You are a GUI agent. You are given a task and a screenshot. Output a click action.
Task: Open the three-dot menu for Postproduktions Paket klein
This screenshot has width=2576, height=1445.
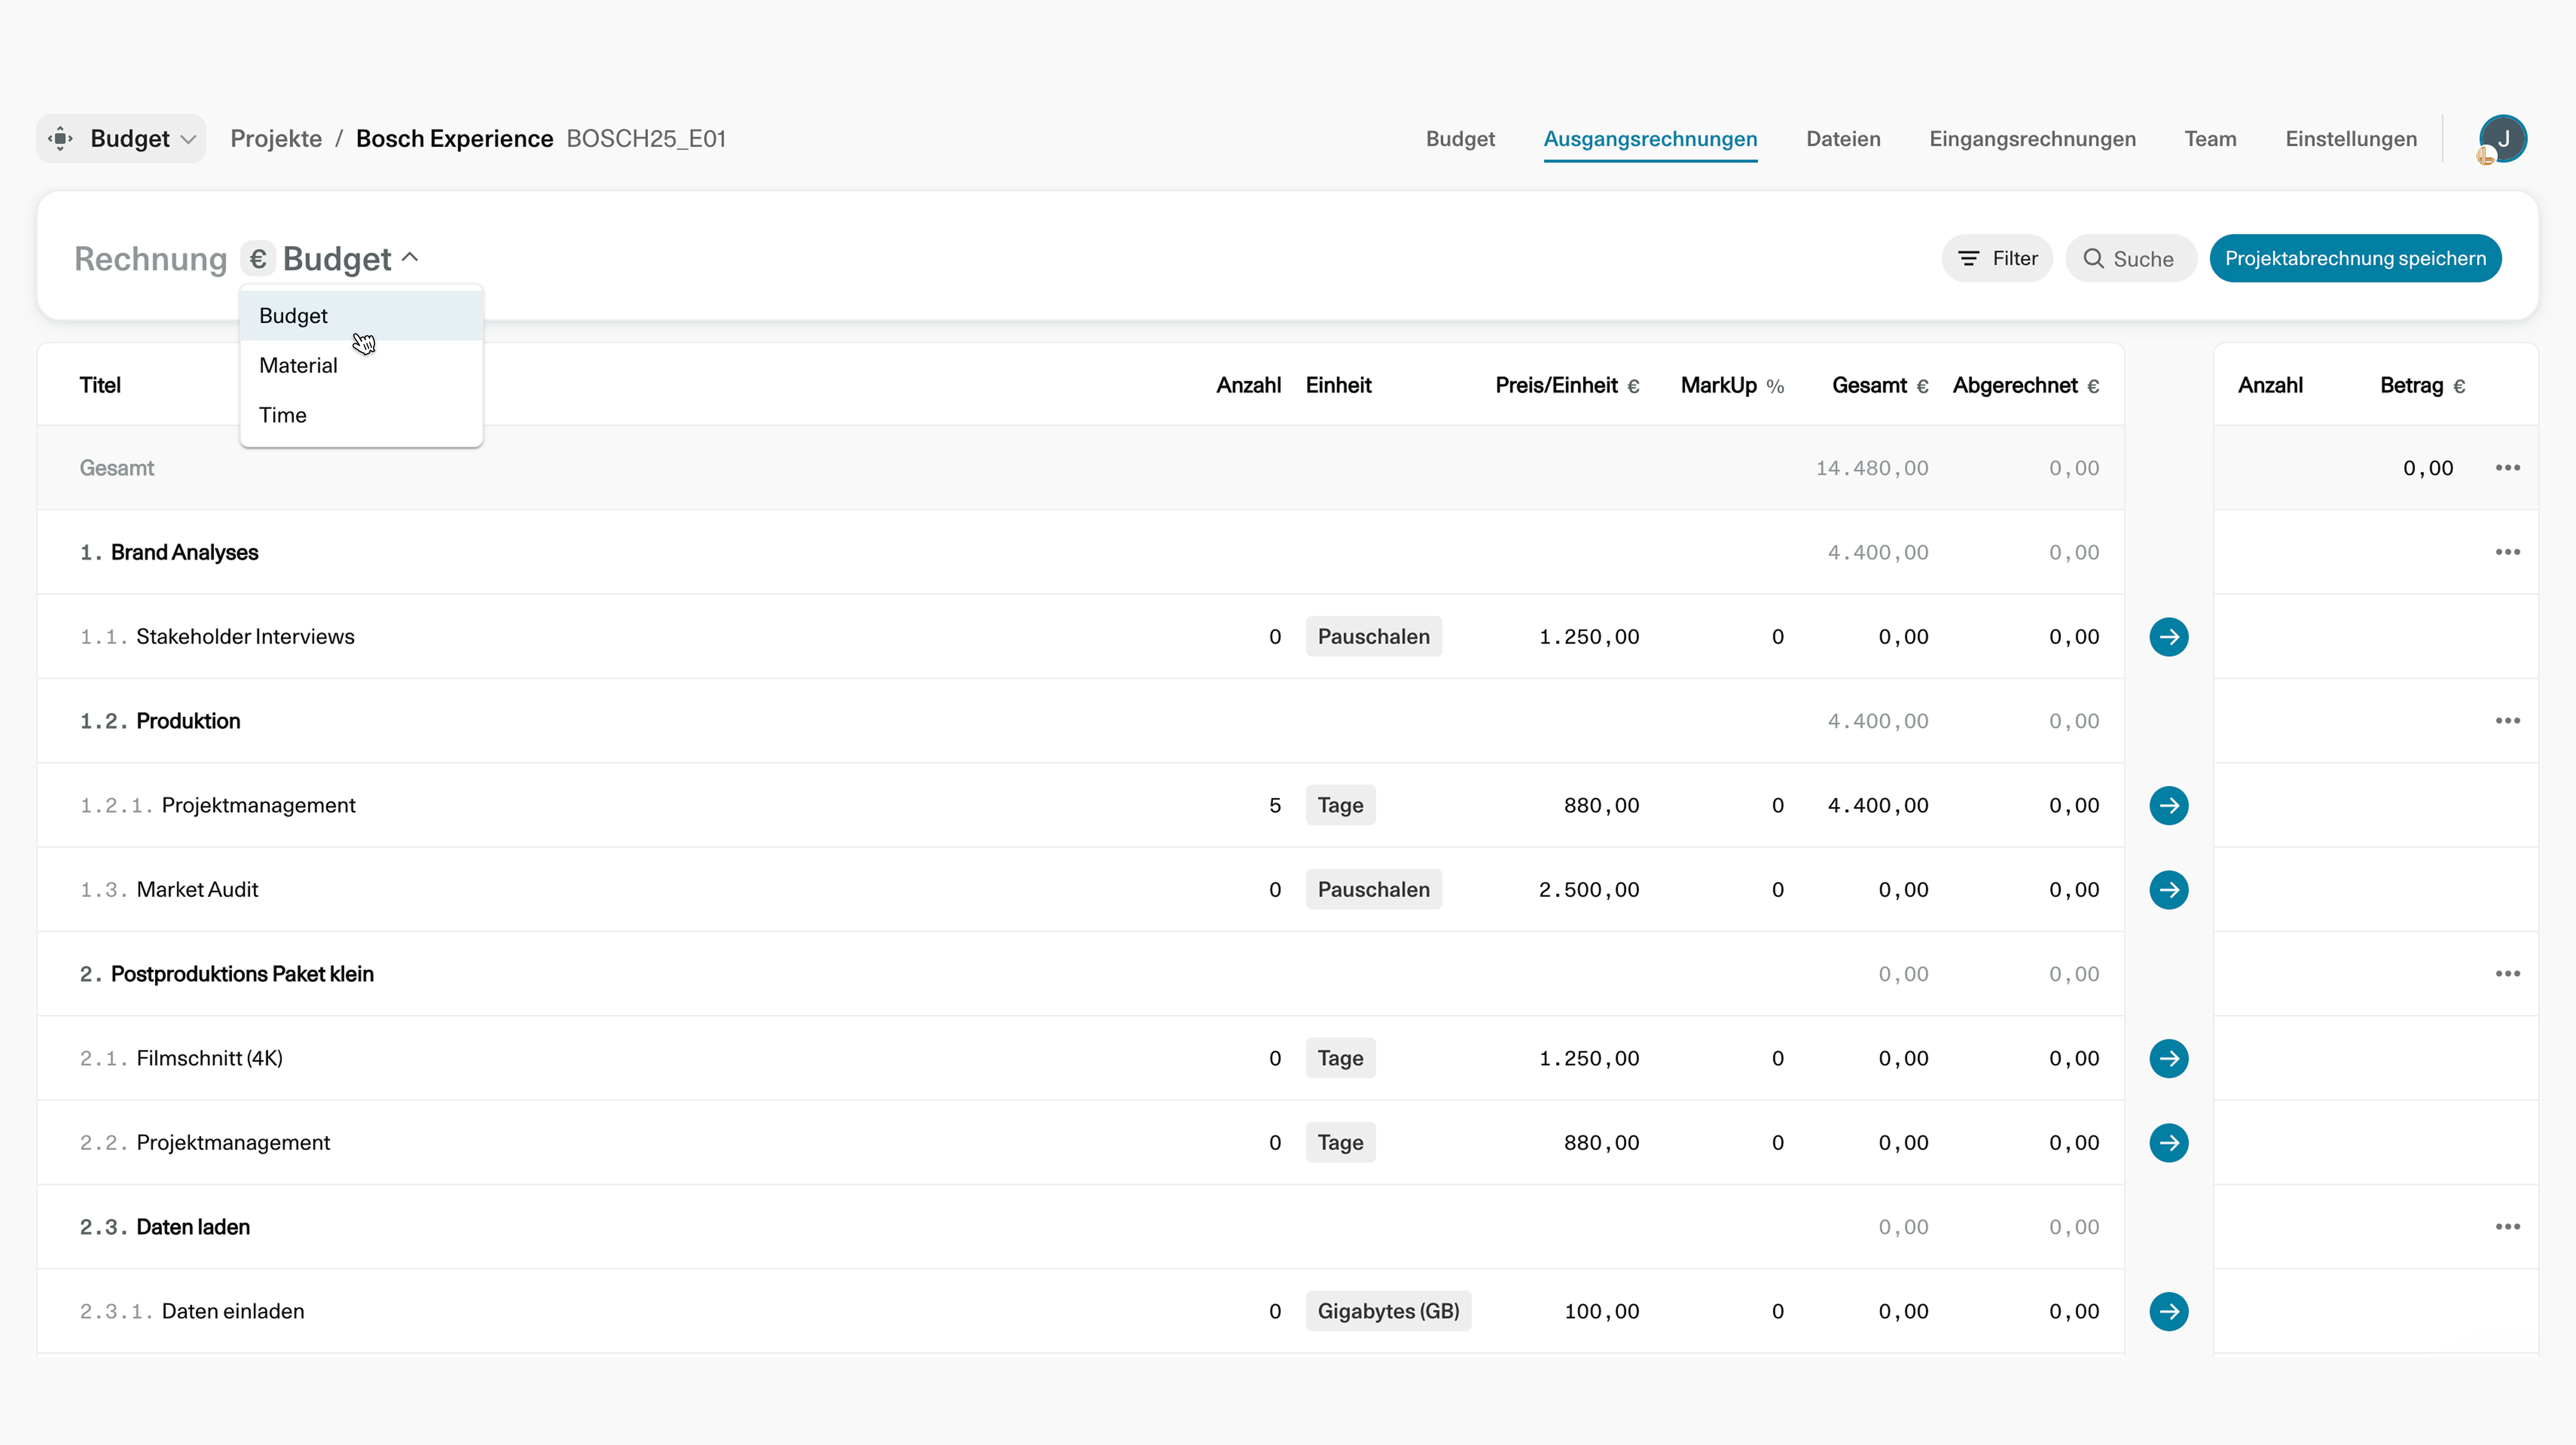(2507, 973)
